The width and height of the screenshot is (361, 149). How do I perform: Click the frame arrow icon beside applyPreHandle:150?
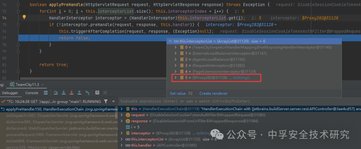tap(3, 109)
